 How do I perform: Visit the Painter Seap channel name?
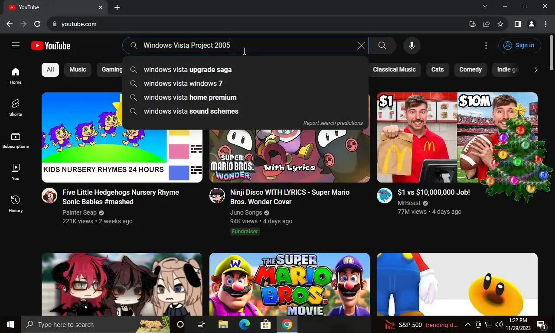(79, 212)
